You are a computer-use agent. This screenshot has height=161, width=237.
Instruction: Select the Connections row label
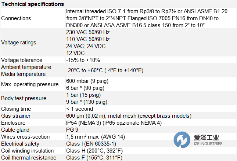click(16, 18)
